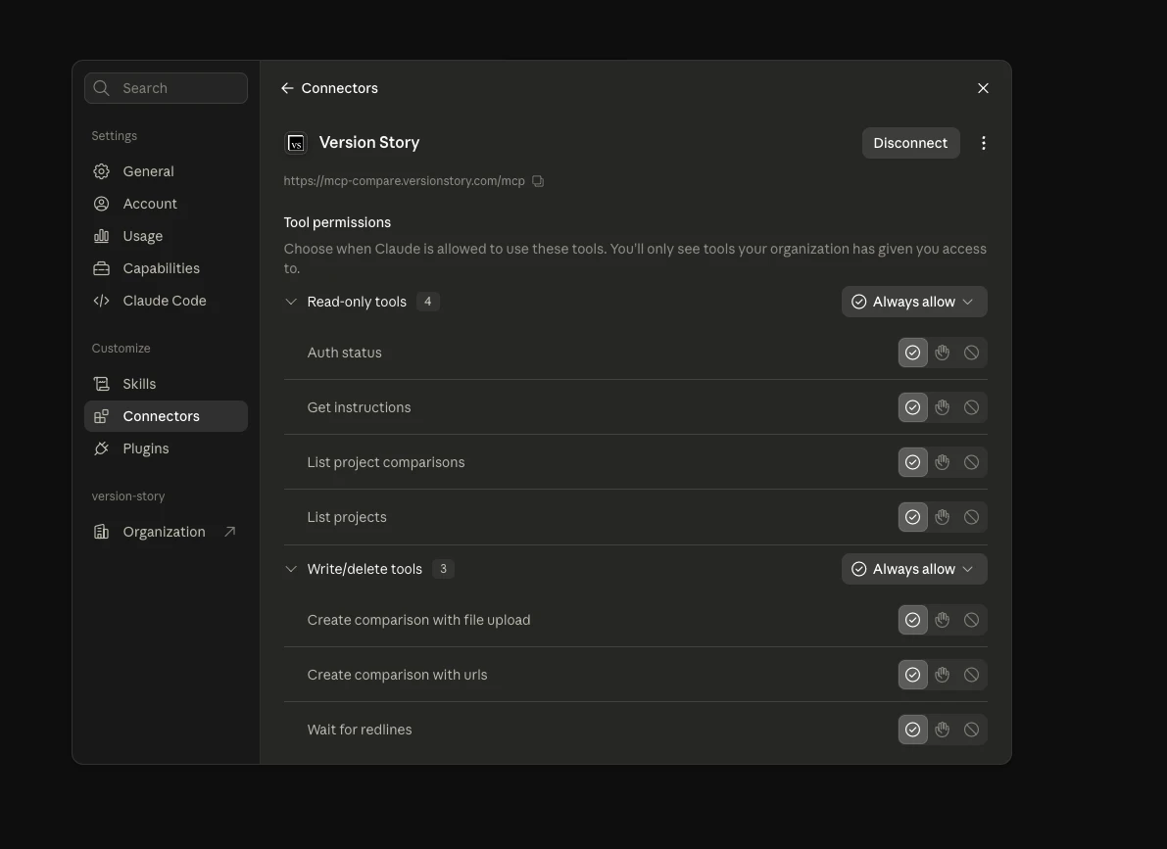This screenshot has height=849, width=1167.
Task: Set Get instructions to needs approval
Action: coord(943,407)
